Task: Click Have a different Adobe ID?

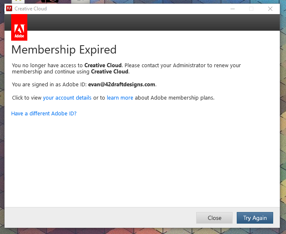Action: click(44, 114)
